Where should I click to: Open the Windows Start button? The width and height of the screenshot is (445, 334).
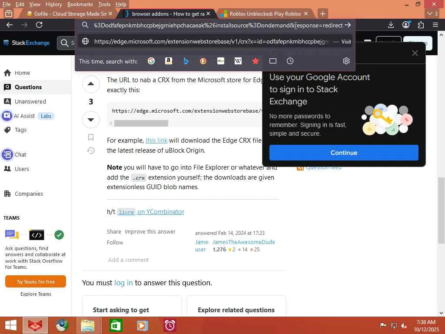[11, 325]
